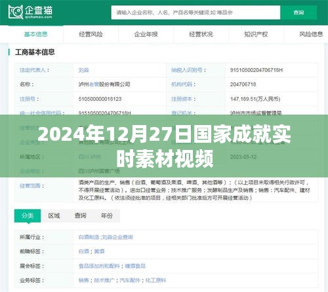Switch to the 经营风险 tab

click(x=91, y=34)
